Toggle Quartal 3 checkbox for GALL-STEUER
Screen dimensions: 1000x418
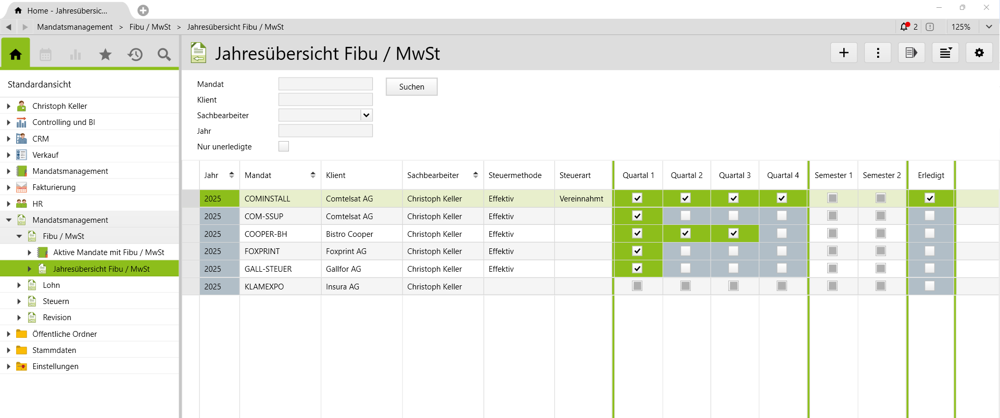pos(733,268)
